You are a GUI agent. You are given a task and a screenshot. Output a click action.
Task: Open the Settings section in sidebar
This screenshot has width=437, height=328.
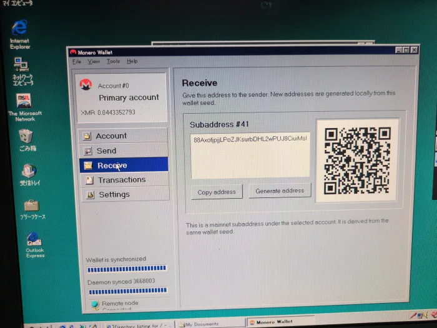point(125,194)
